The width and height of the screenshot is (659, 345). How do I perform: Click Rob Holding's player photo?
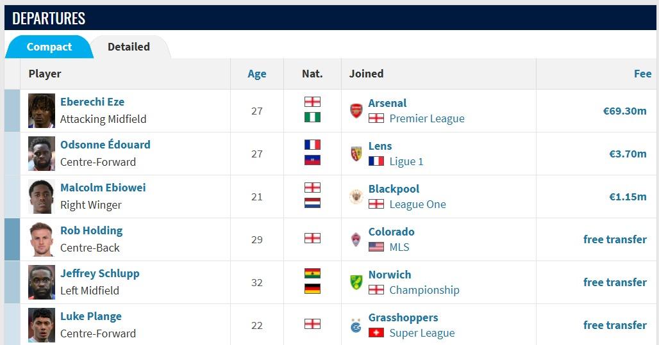tap(42, 239)
